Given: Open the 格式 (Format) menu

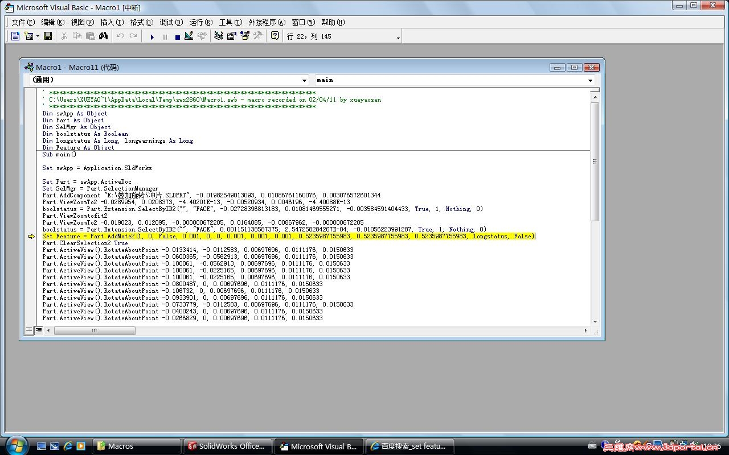Looking at the screenshot, I should coord(142,22).
